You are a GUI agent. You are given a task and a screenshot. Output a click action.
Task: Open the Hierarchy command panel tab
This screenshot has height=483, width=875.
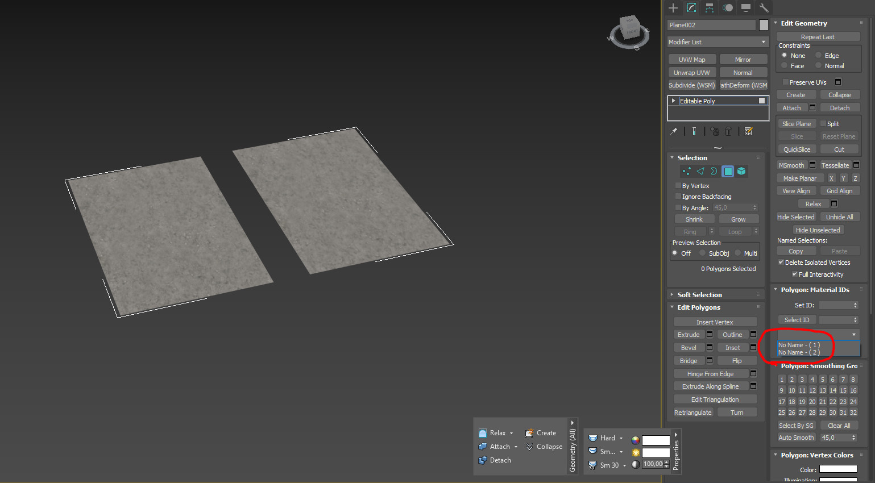[710, 7]
